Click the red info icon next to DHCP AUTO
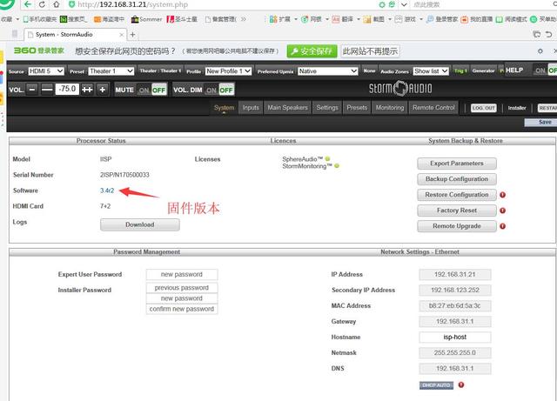 coord(460,384)
